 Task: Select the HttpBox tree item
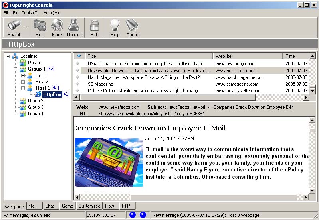[x=52, y=94]
